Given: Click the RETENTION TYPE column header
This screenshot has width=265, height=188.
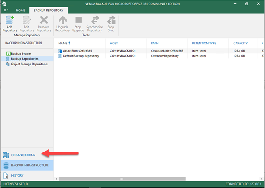Looking at the screenshot, I should [x=204, y=43].
